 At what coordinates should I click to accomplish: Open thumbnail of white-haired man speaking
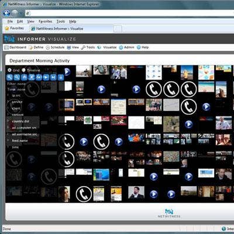[x=223, y=123]
